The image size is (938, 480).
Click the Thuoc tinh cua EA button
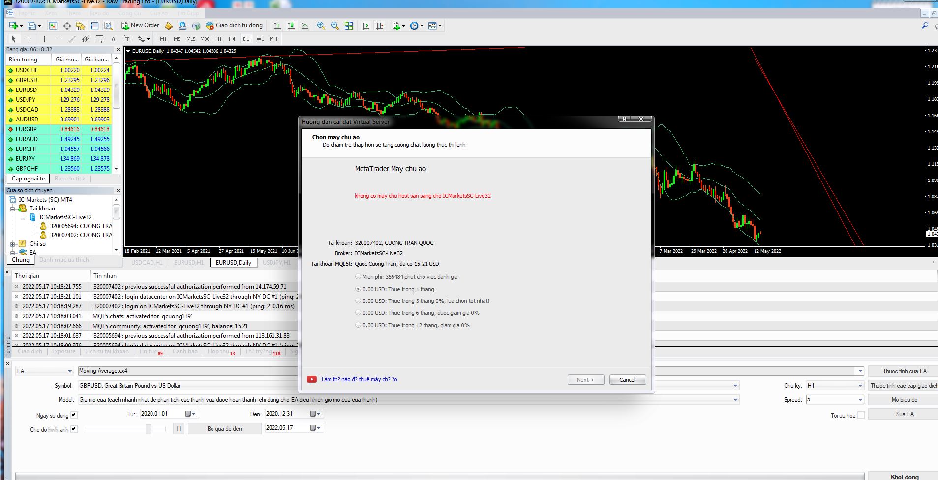pyautogui.click(x=904, y=371)
